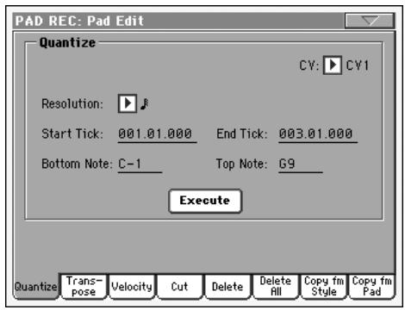Click the Bottom Note: label
Viewport: 405px width, 310px height.
77,164
